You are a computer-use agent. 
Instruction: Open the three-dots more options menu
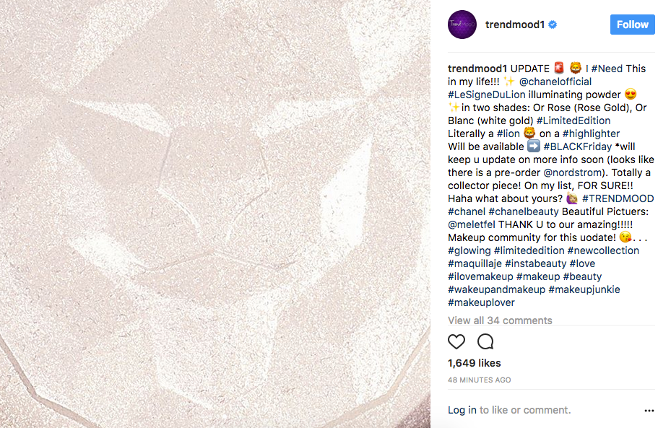(649, 411)
